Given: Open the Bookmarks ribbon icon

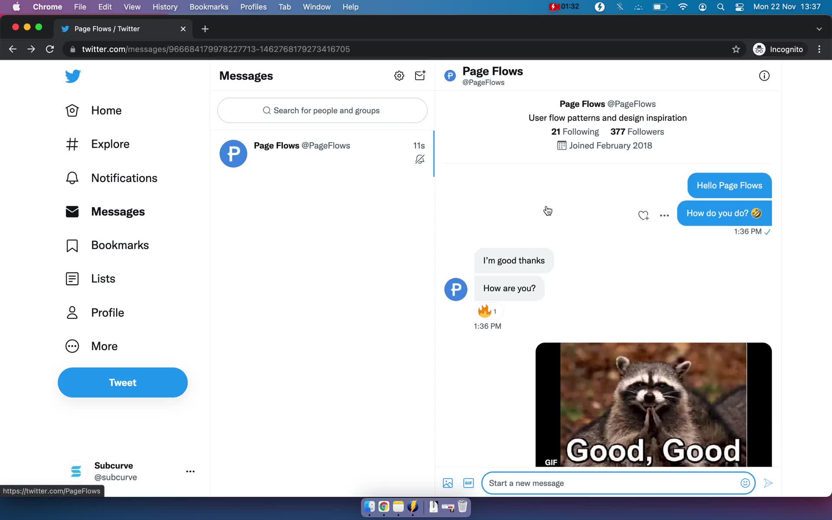Looking at the screenshot, I should (x=72, y=244).
